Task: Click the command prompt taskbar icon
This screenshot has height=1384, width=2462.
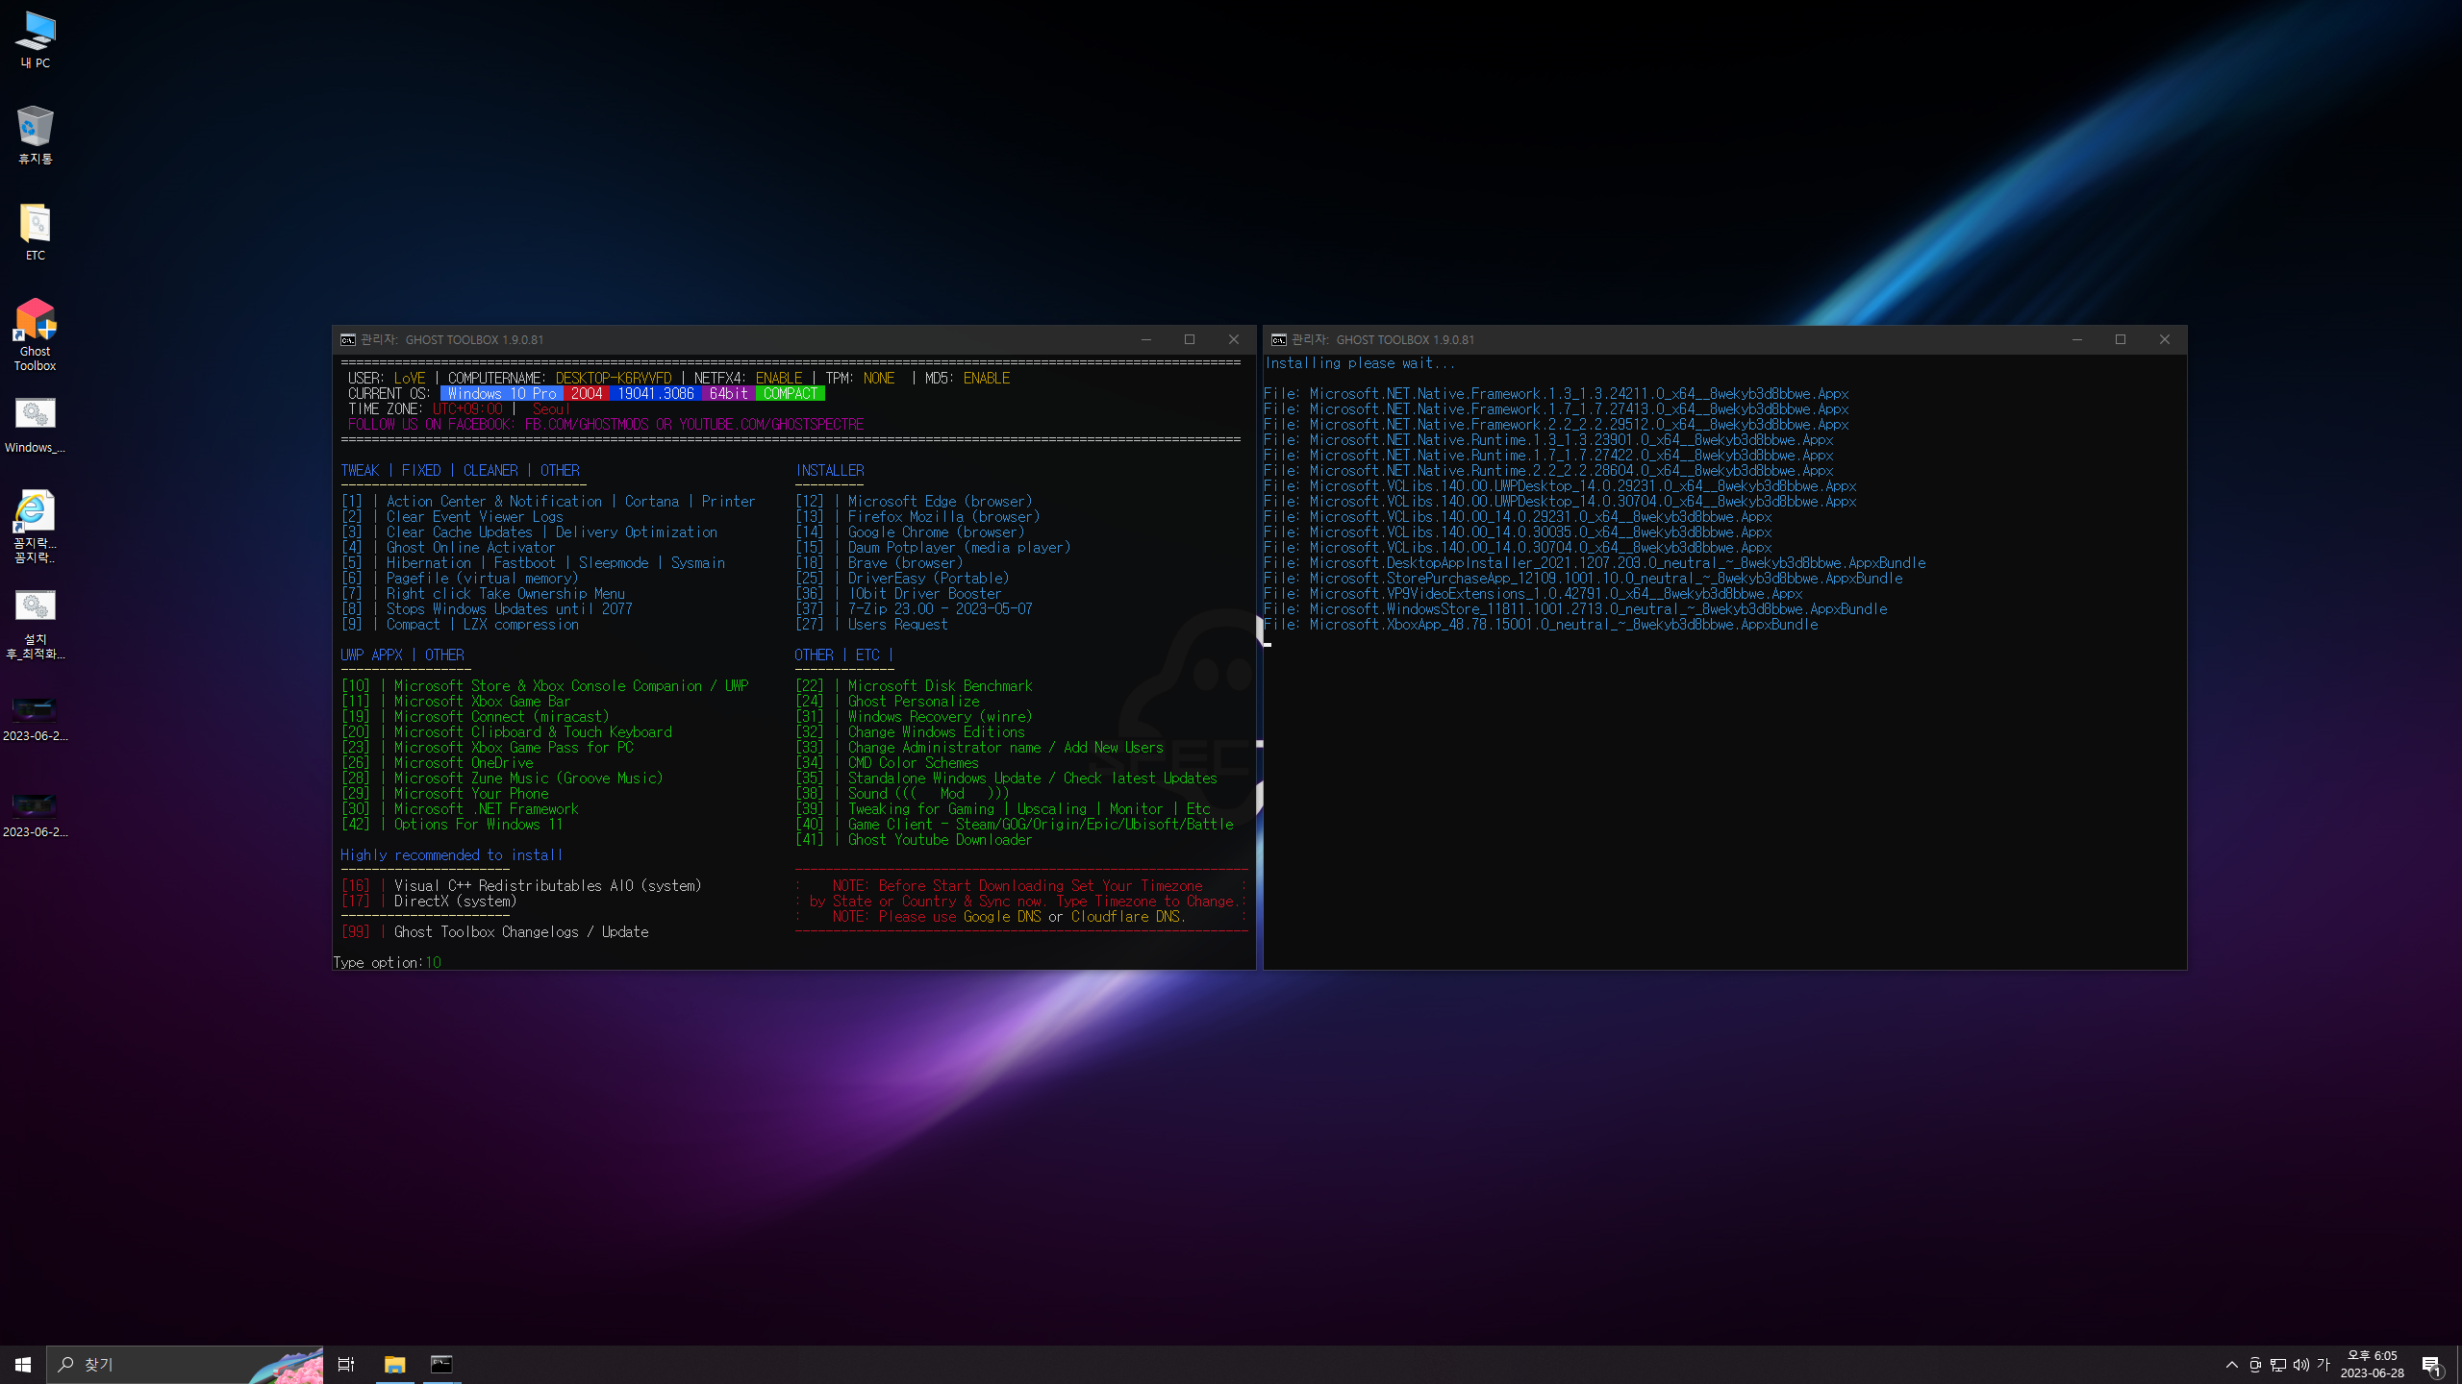Action: [x=441, y=1364]
